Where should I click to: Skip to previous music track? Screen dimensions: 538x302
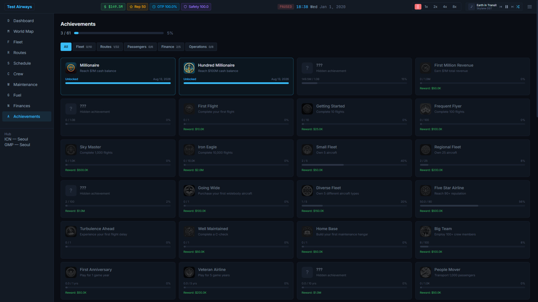pyautogui.click(x=501, y=7)
